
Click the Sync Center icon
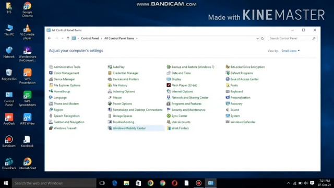(x=169, y=116)
